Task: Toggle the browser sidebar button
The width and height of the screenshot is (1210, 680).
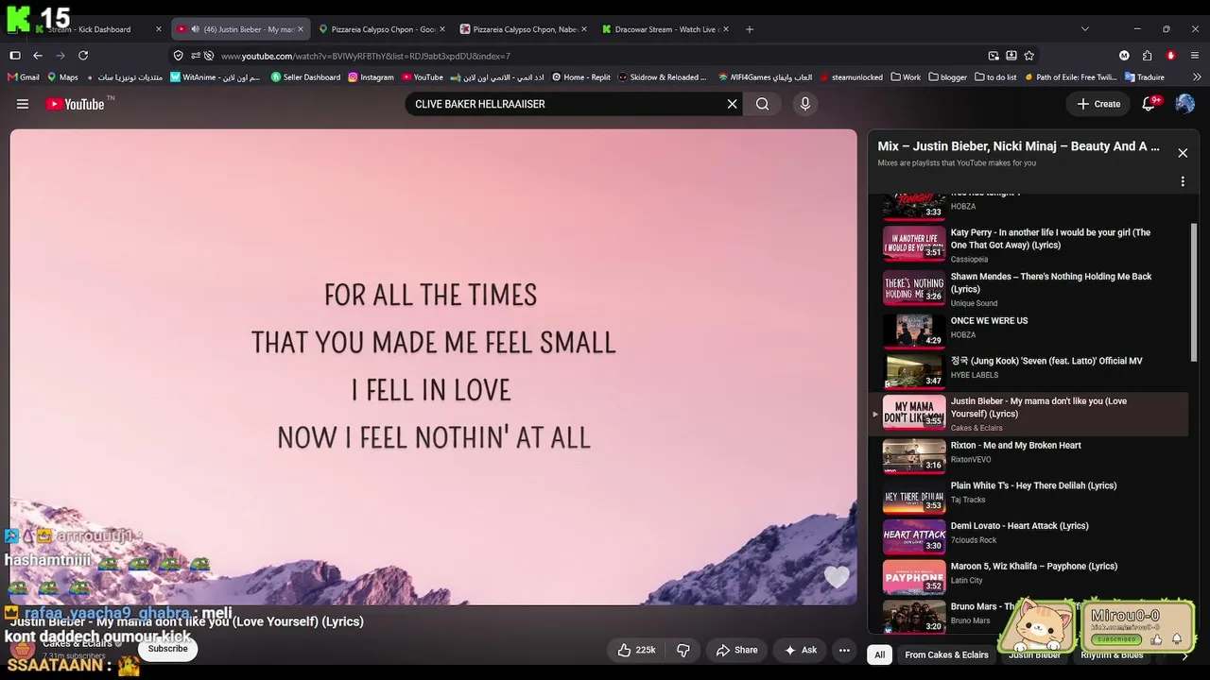Action: 15,56
